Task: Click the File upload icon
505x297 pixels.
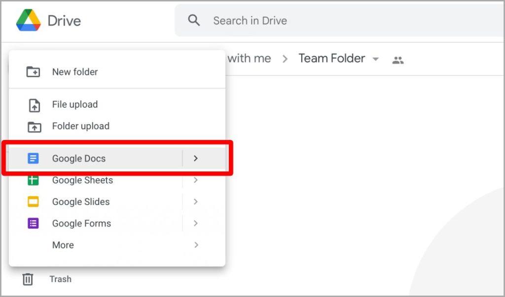Action: [34, 105]
